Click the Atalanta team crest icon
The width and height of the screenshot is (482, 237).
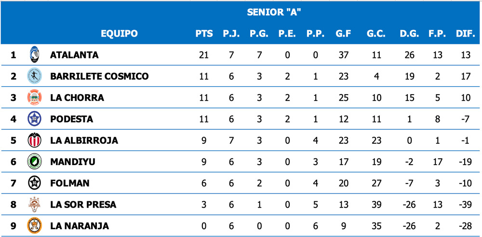tap(34, 55)
